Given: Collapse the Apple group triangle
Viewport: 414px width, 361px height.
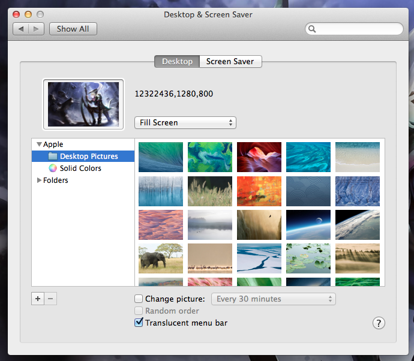Looking at the screenshot, I should 39,145.
